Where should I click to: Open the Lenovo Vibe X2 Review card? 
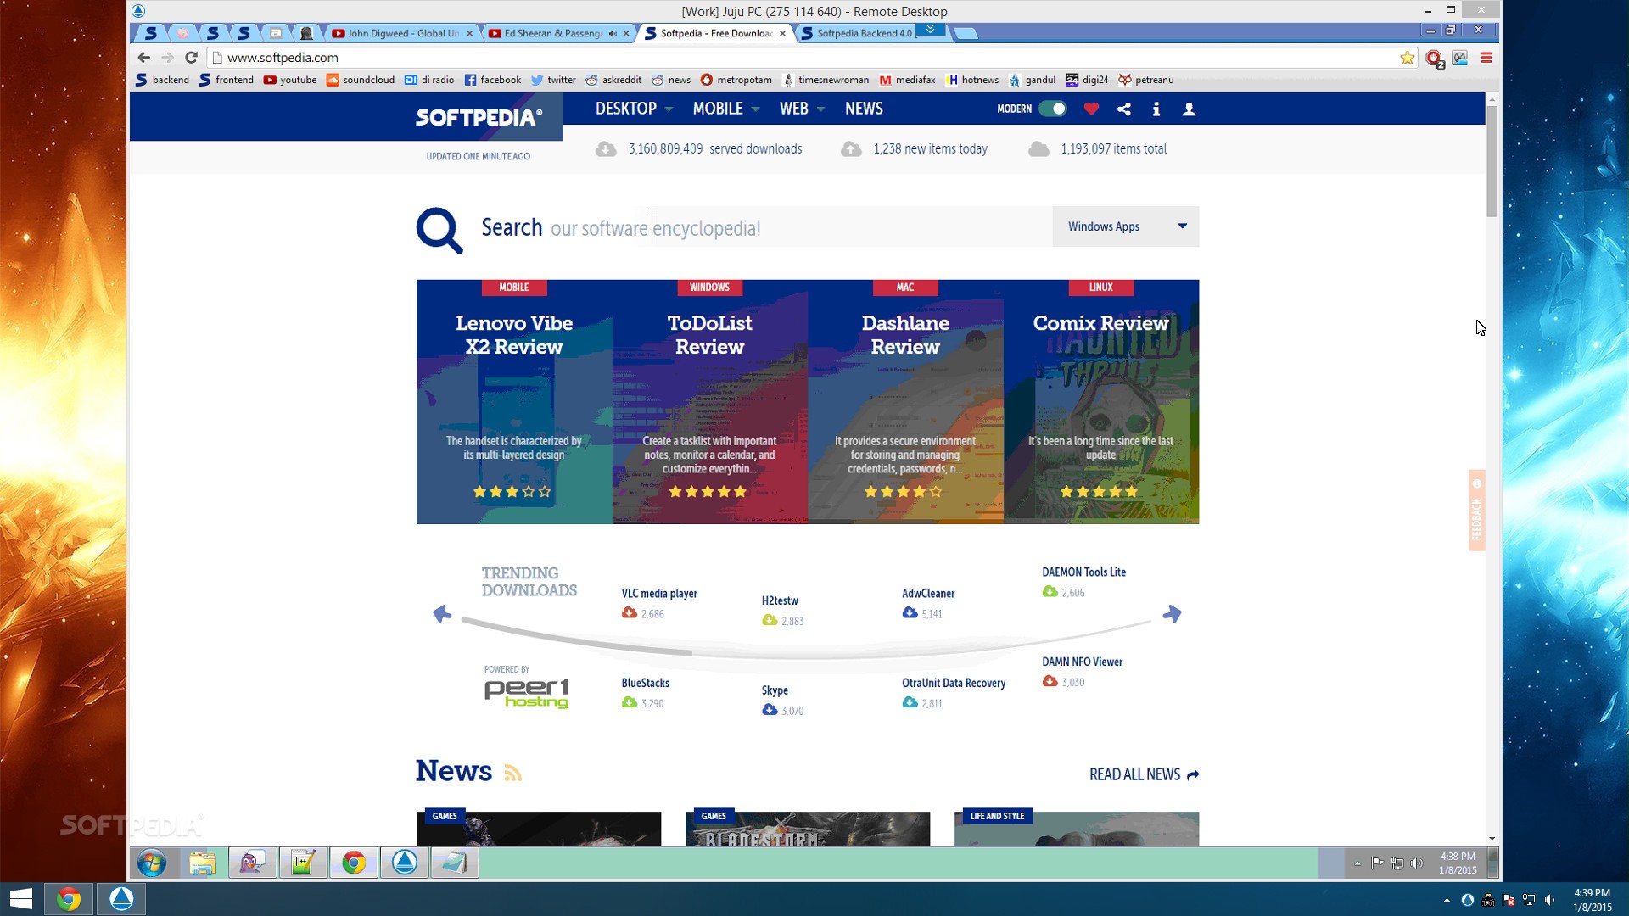point(514,402)
